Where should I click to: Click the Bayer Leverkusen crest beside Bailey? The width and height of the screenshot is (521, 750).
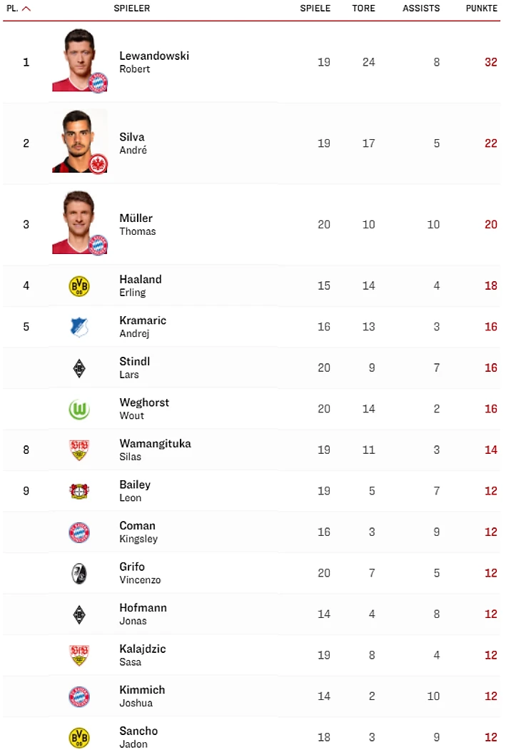pos(79,491)
